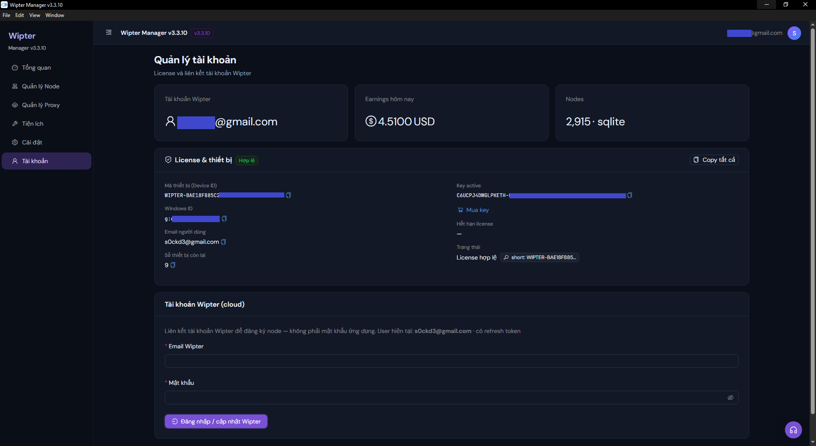This screenshot has width=816, height=446.
Task: Open the View menu
Action: [x=34, y=15]
